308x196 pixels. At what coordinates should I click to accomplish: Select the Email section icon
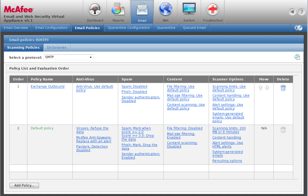(142, 12)
